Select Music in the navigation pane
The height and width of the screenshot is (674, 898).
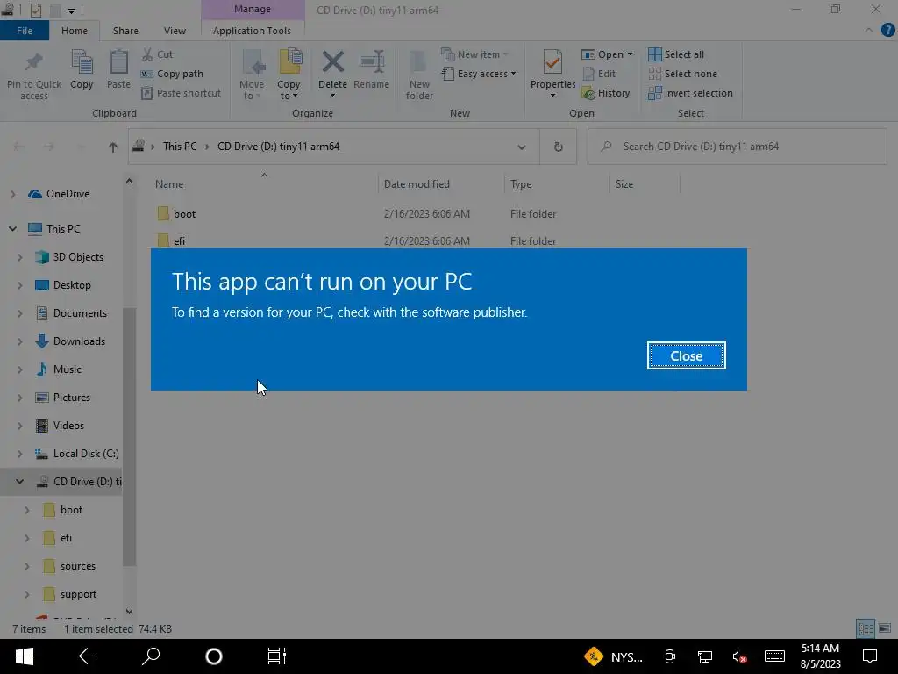pos(67,369)
